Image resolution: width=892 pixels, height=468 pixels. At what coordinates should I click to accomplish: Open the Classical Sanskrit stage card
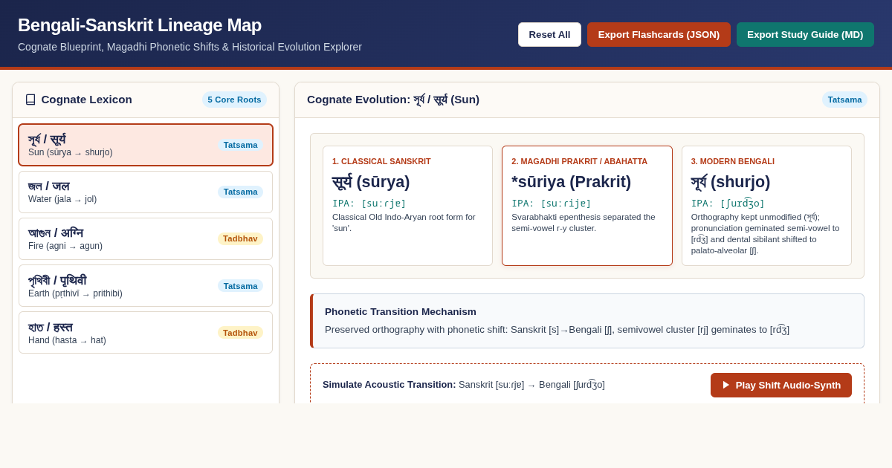coord(407,206)
